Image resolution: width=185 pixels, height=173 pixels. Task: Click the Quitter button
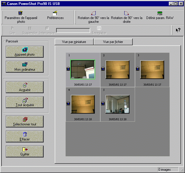(25, 151)
